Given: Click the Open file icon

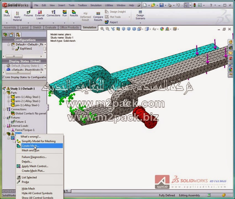Looking at the screenshot, I should [x=153, y=5].
